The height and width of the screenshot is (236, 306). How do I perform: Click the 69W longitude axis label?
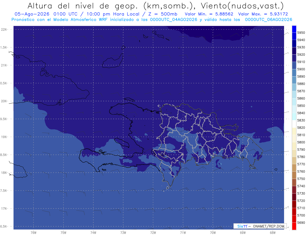coord(243,232)
